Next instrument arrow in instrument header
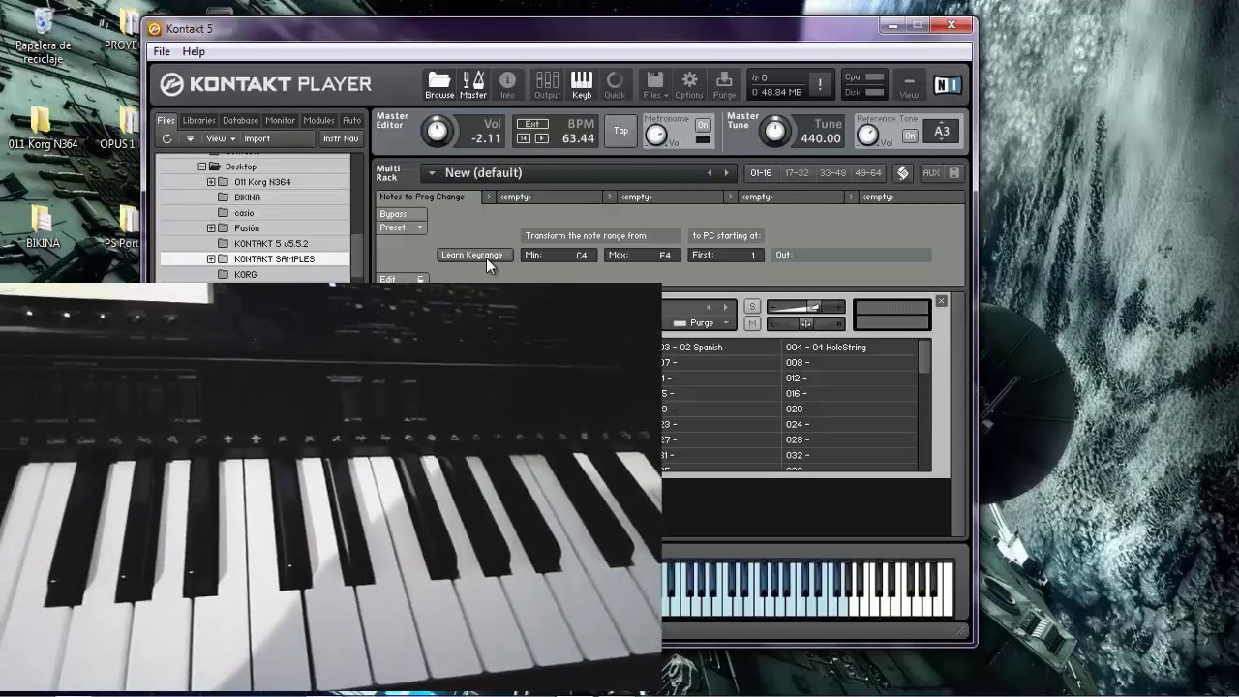The height and width of the screenshot is (697, 1239). click(725, 307)
